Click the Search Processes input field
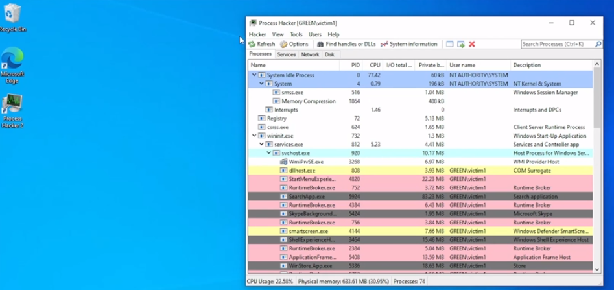Screen dimensions: 614x290 tap(558, 44)
